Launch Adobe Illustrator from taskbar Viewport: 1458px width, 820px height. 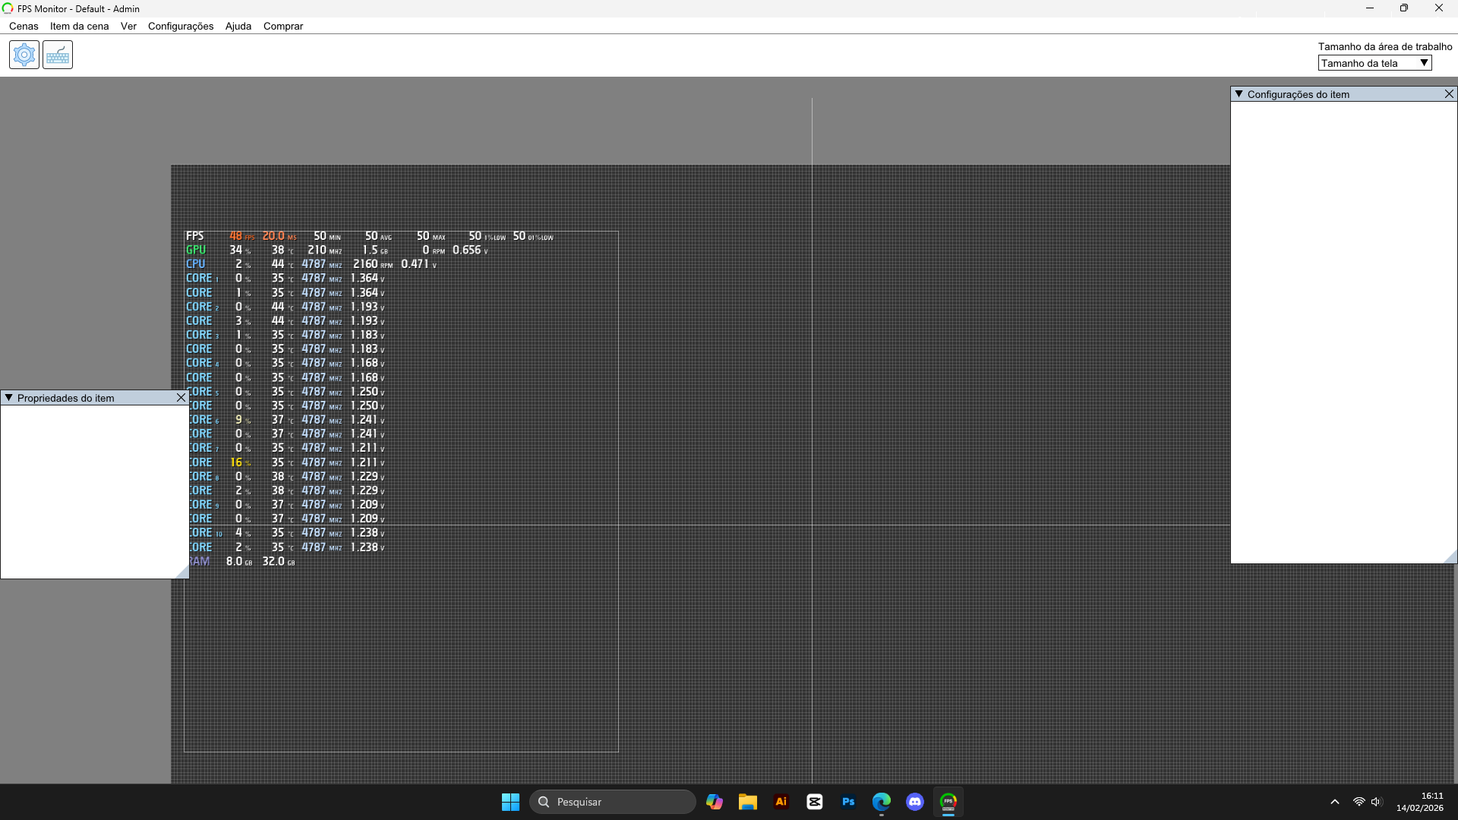[x=781, y=802]
